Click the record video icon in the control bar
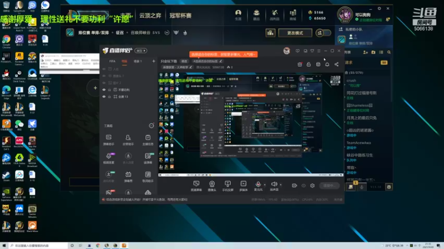444x249 pixels. 294,185
